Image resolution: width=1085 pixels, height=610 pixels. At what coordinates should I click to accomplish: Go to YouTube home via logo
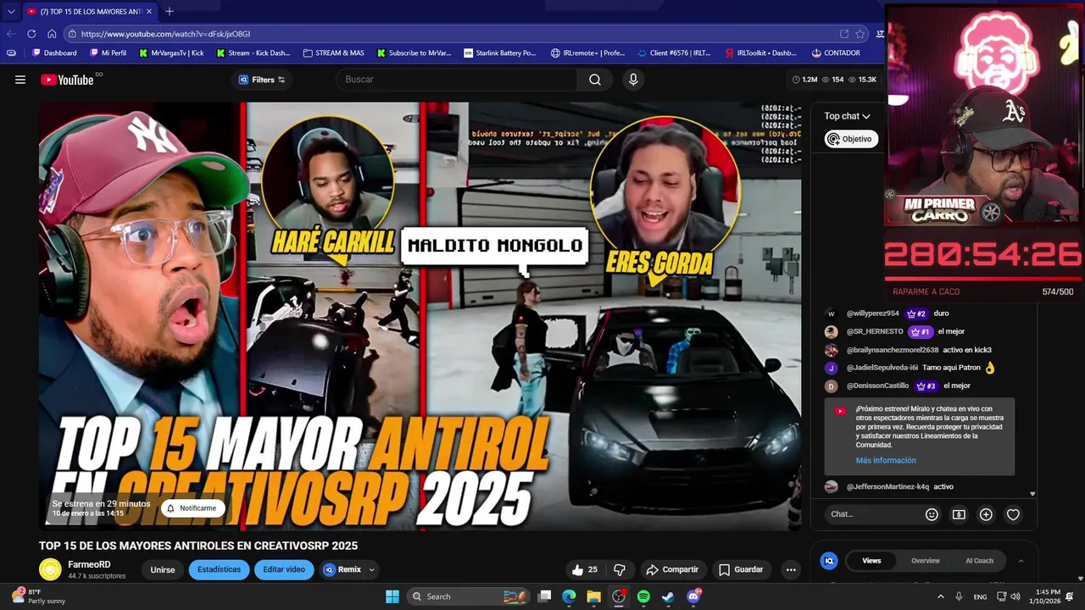tap(67, 80)
